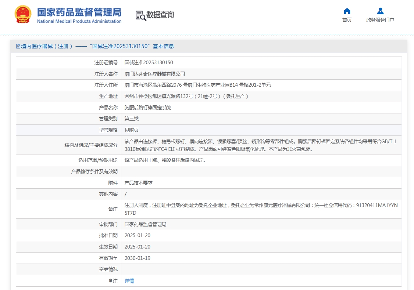
Task: Click the house icon above 首页
Action: [x=347, y=11]
